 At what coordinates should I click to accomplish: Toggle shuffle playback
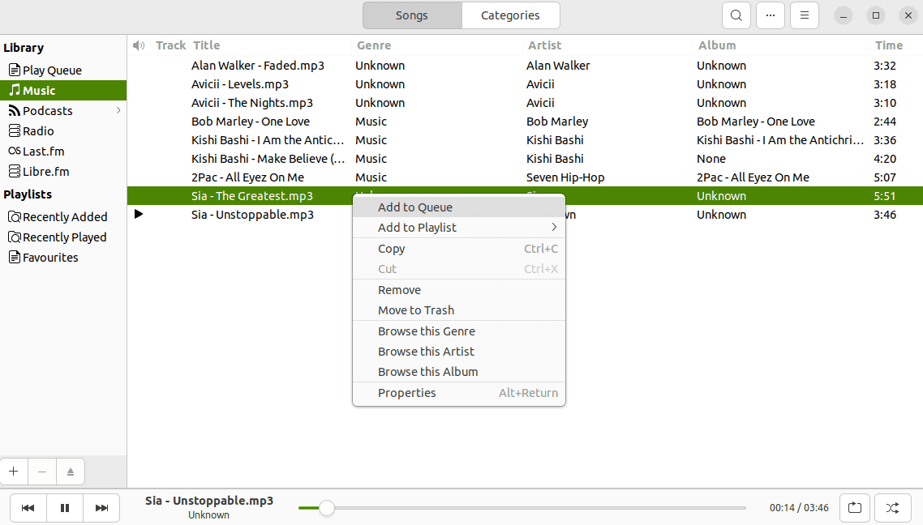pos(892,508)
